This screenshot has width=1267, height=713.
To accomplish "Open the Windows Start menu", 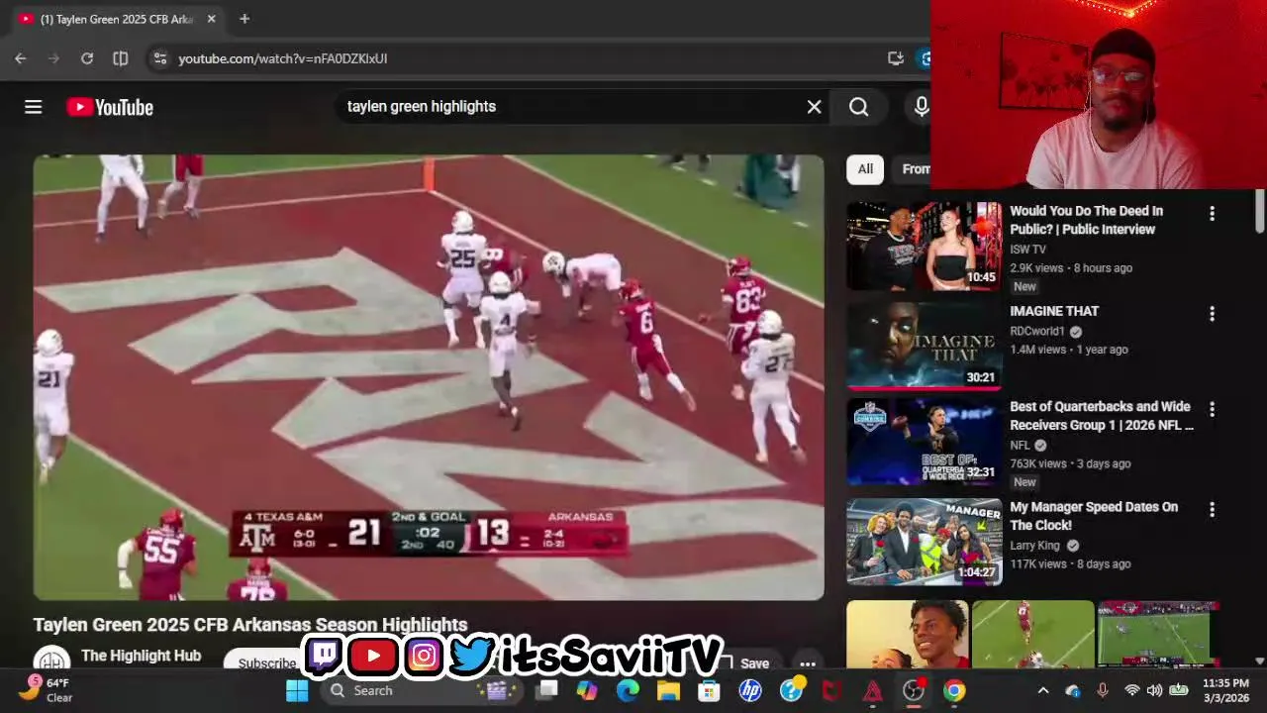I will [297, 690].
